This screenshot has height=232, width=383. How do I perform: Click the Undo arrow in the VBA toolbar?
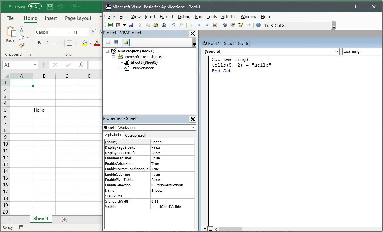pos(173,25)
